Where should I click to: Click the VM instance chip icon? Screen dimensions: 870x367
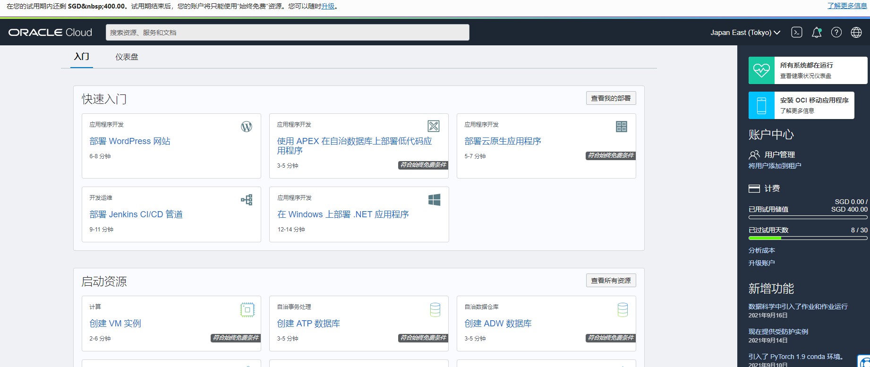coord(247,310)
